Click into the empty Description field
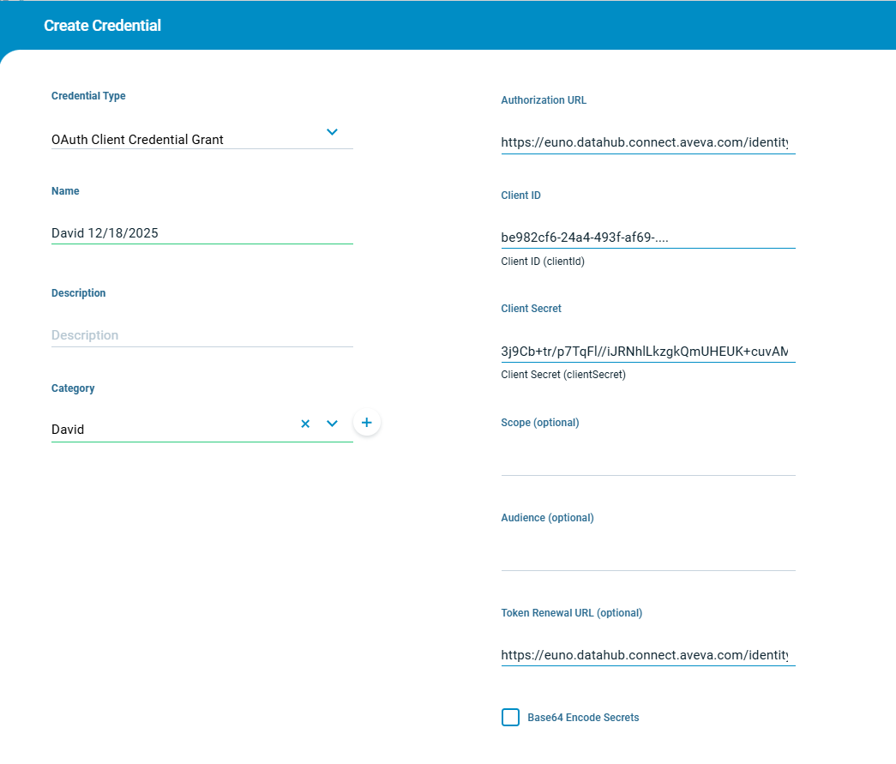Screen dimensions: 896x764 tap(201, 335)
